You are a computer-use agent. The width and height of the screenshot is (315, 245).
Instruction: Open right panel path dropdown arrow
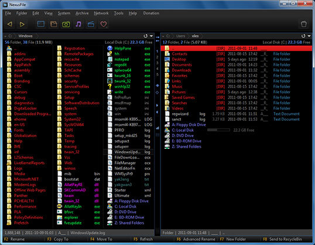309,36
